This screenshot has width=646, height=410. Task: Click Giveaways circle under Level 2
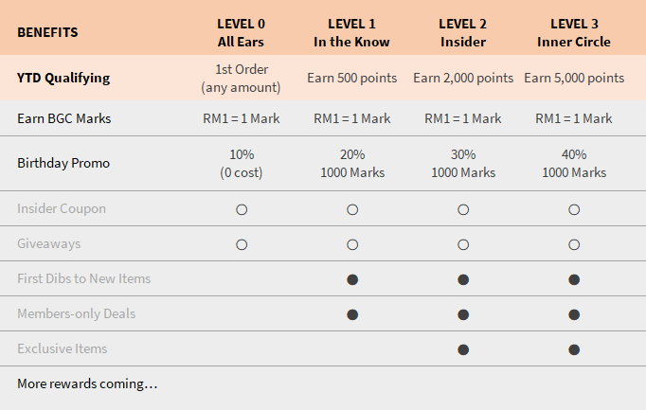[x=463, y=244]
